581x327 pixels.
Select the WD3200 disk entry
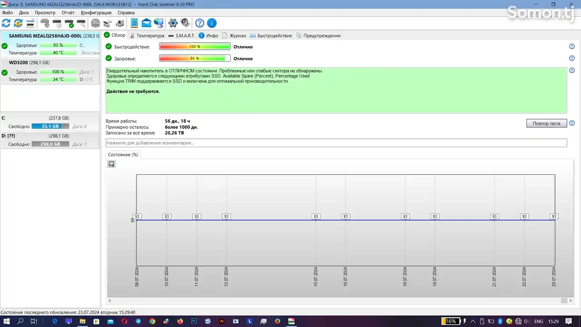[50, 71]
